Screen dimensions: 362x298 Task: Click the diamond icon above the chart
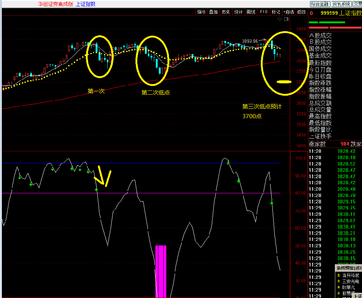[280, 19]
